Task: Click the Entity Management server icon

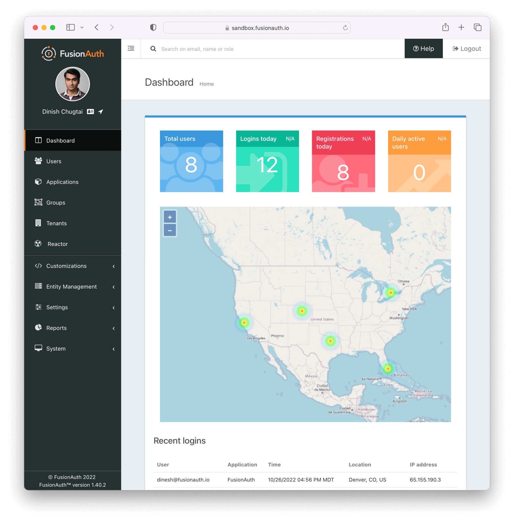Action: [x=38, y=286]
